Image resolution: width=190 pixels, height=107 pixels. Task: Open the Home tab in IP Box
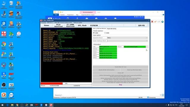click(46, 25)
